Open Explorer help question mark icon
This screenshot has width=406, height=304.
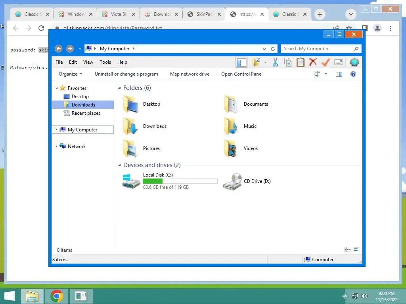point(353,74)
